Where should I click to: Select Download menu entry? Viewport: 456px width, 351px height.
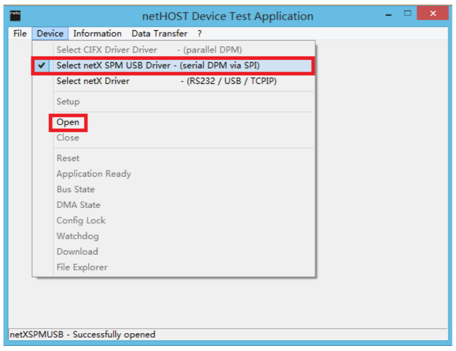point(173,252)
